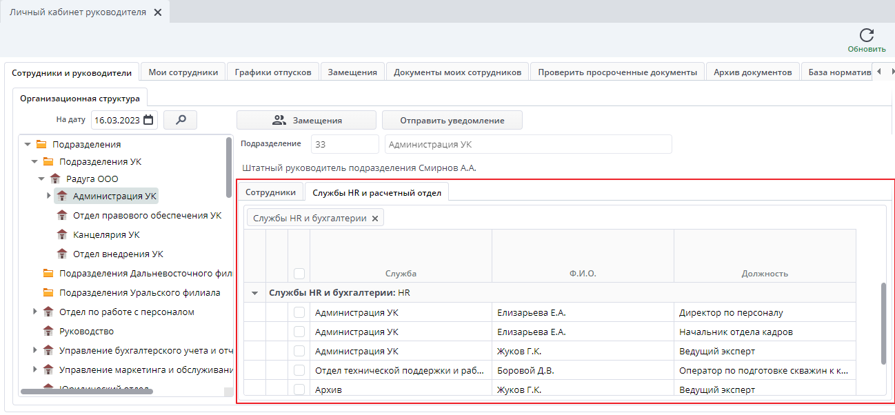Screen dimensions: 895x415
Task: Click the Канцелярия УК building icon
Action: [x=62, y=234]
